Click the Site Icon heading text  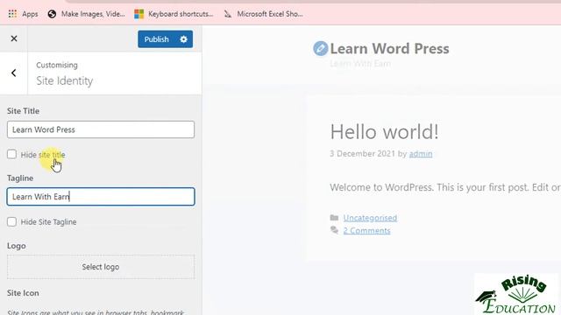click(23, 293)
